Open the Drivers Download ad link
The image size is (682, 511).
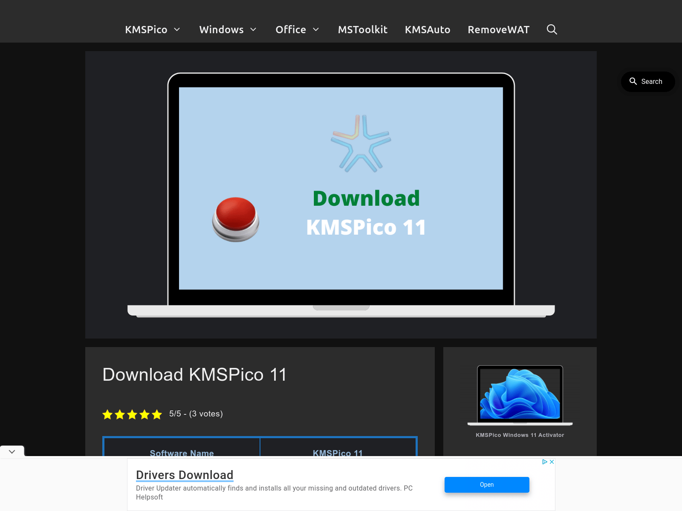(185, 475)
